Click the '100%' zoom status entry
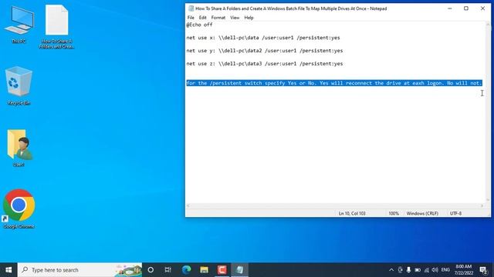The height and width of the screenshot is (277, 494). pyautogui.click(x=394, y=214)
